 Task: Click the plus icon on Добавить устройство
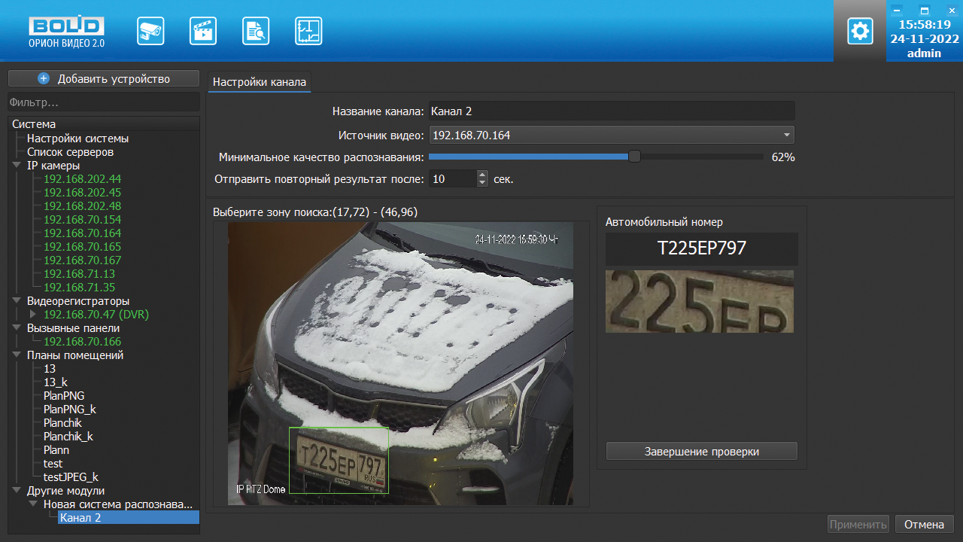[44, 79]
